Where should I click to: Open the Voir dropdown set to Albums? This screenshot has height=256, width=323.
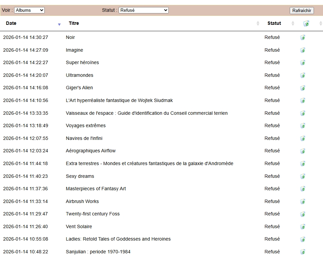tap(30, 10)
